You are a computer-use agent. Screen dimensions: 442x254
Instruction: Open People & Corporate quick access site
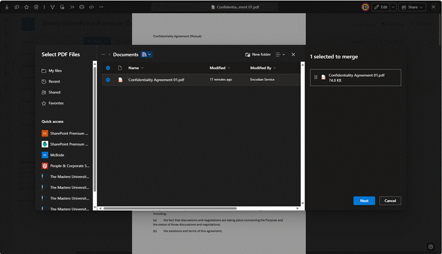click(x=65, y=165)
